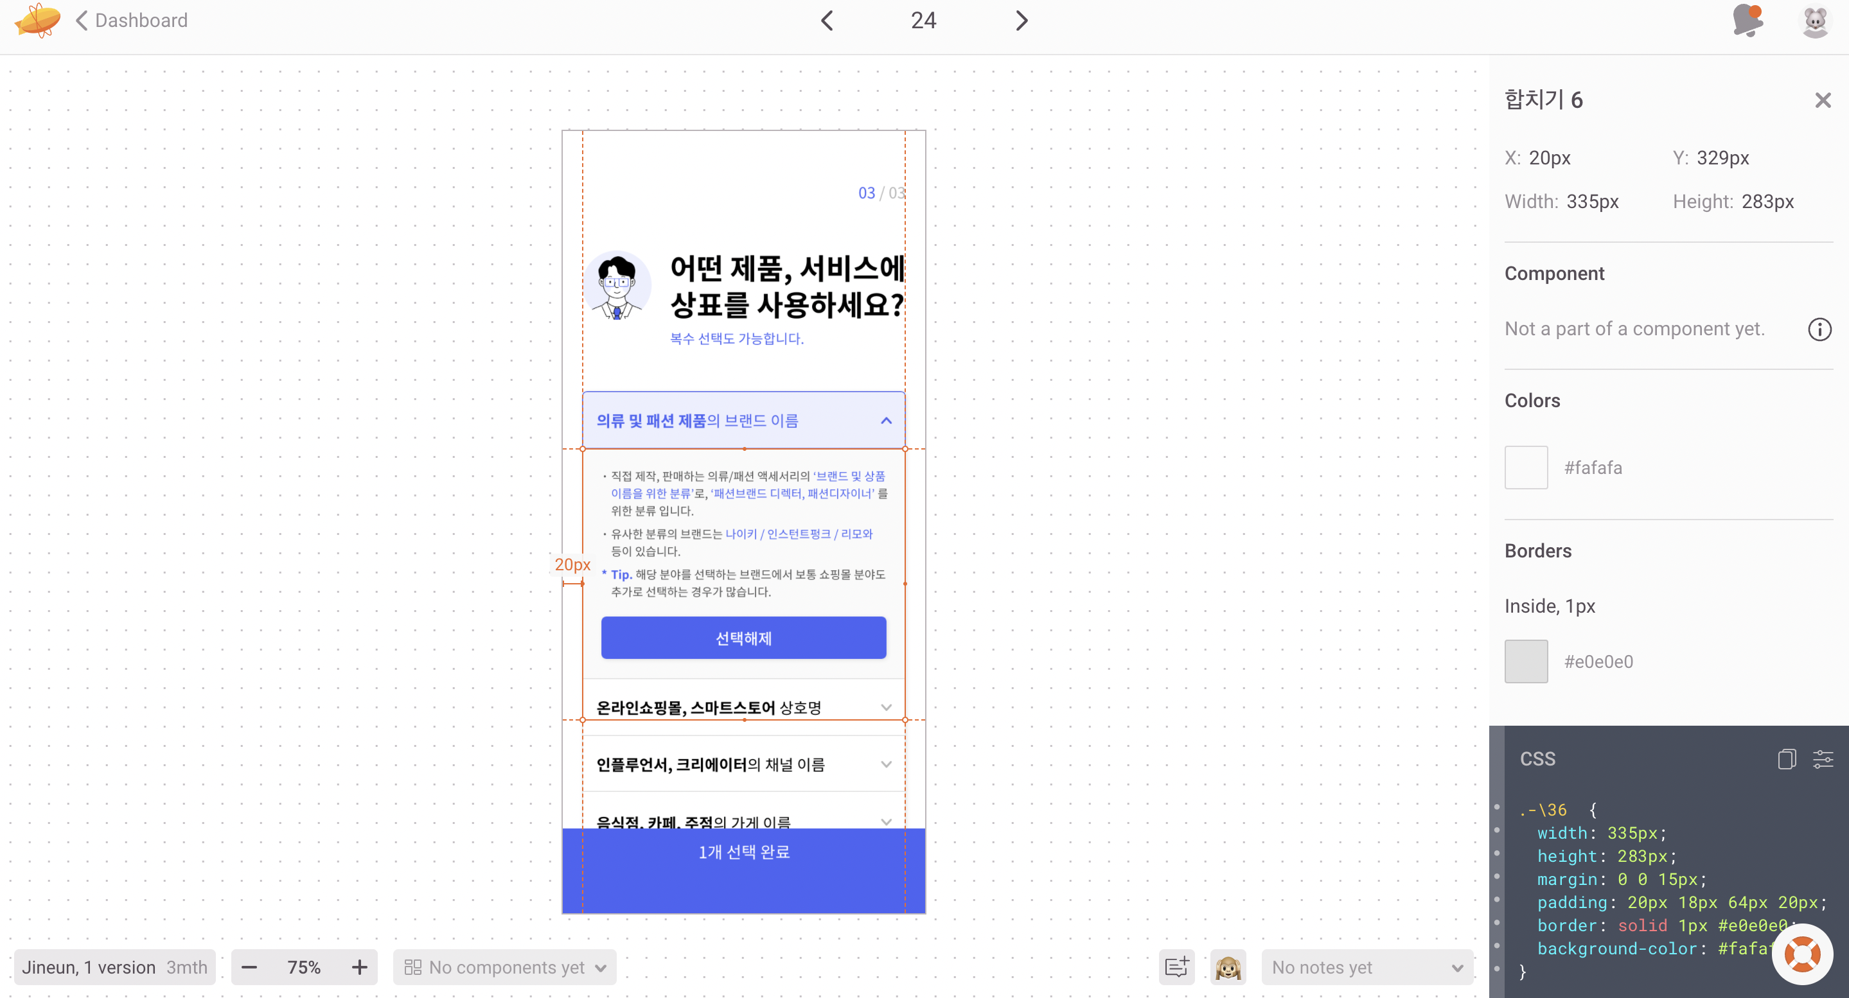Click the #e0e0e0 border color swatch
The image size is (1849, 998).
coord(1526,661)
